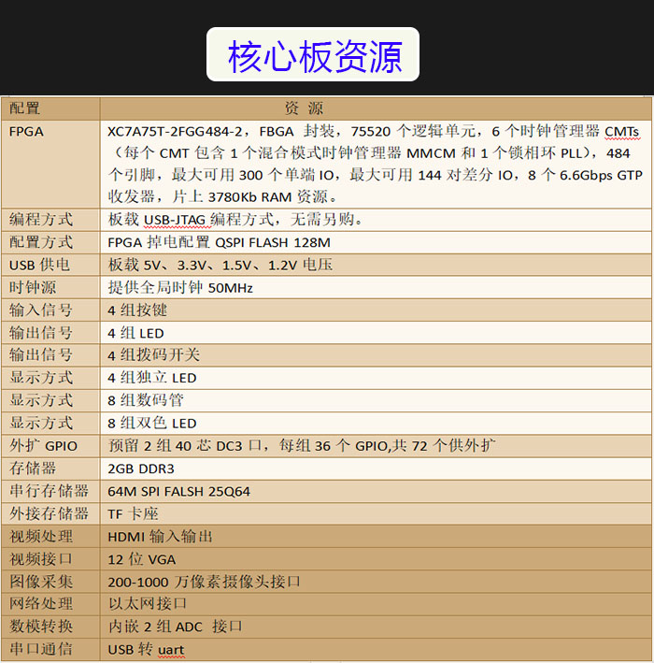Image resolution: width=654 pixels, height=663 pixels.
Task: Click the value 2GB DDR3
Action: tap(141, 468)
